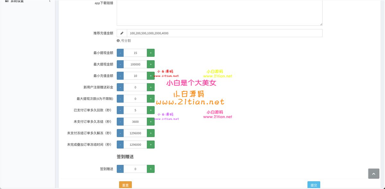This screenshot has width=385, height=189.
Task: Increase the 最大提现次数 value
Action: click(151, 98)
